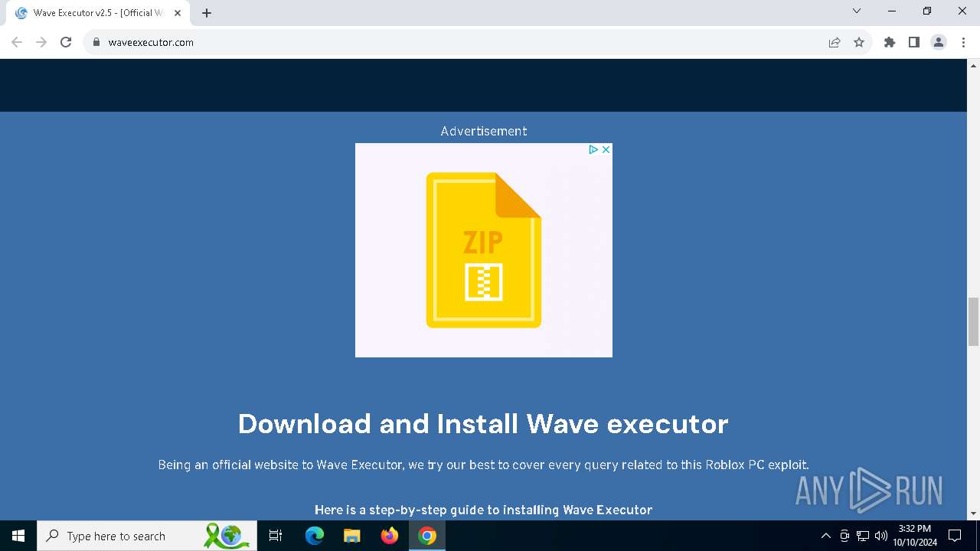Share this page icon
Image resolution: width=980 pixels, height=551 pixels.
click(835, 42)
